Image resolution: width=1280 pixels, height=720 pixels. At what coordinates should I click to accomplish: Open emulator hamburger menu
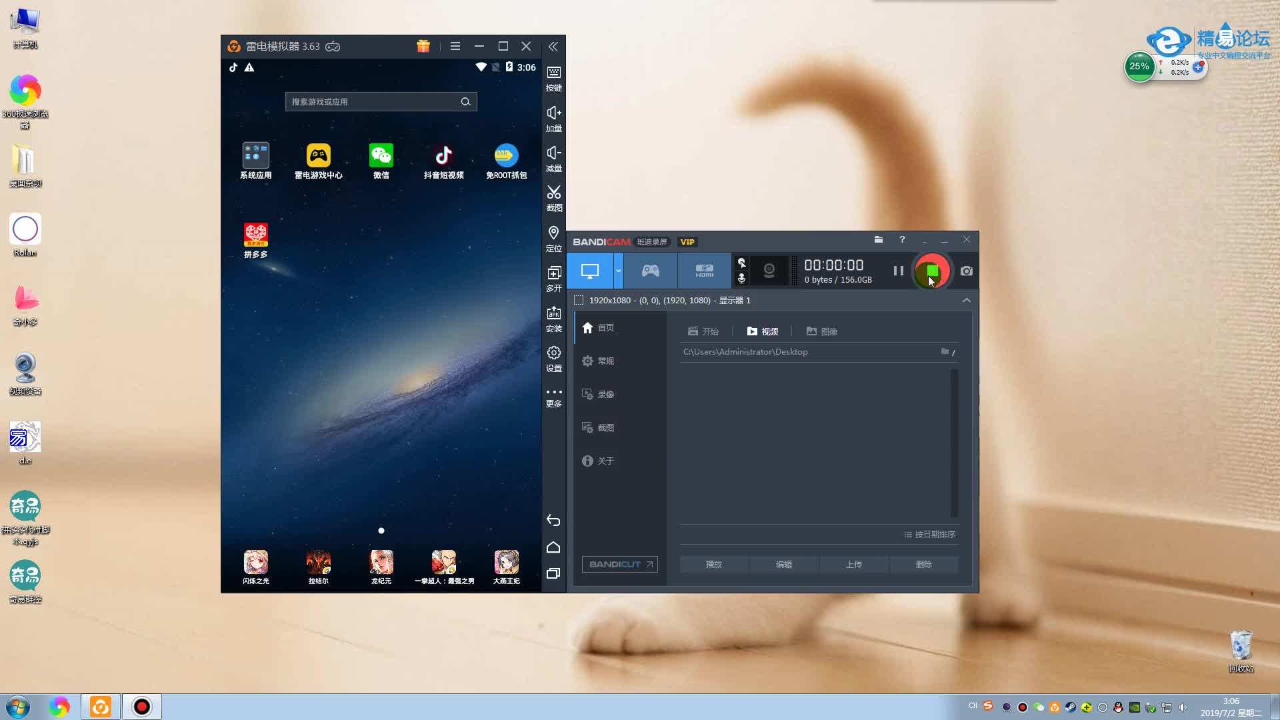(x=455, y=46)
